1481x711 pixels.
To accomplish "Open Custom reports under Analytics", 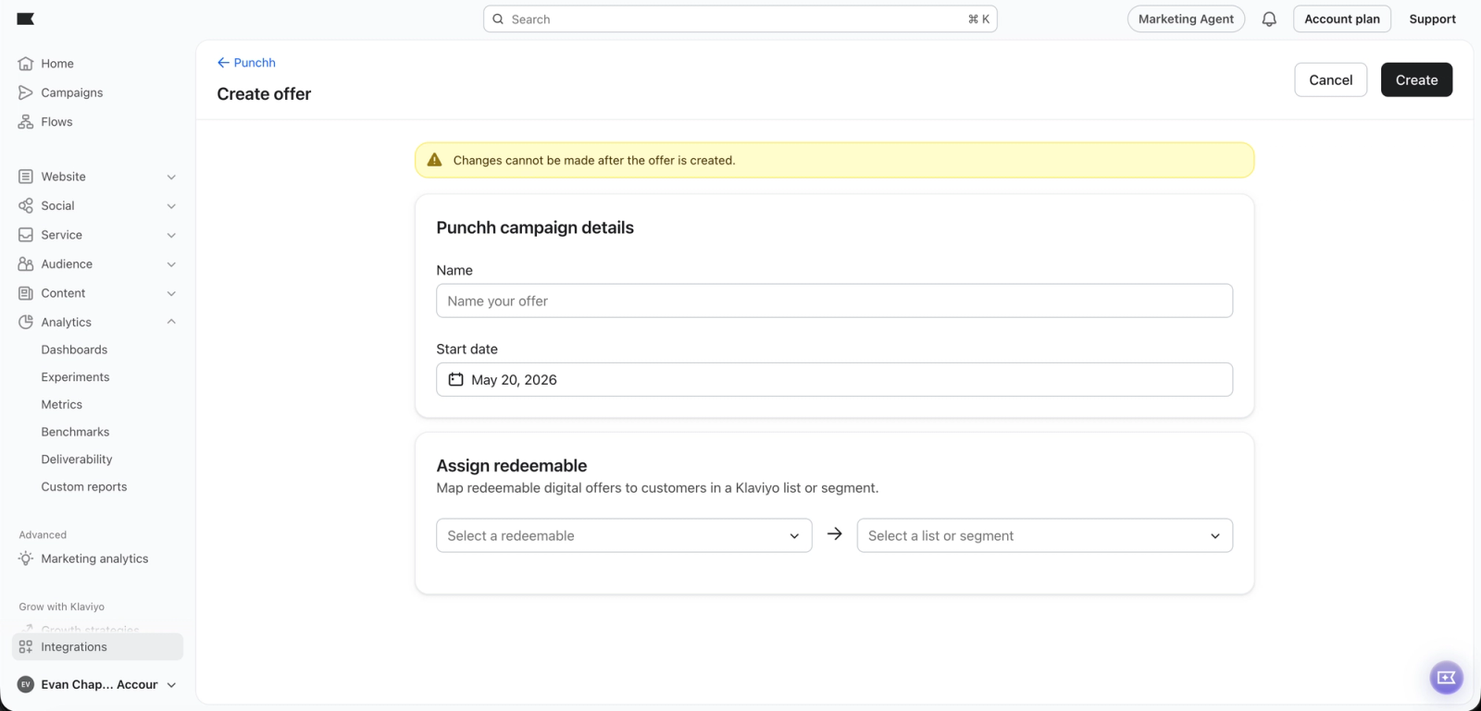I will tap(84, 486).
